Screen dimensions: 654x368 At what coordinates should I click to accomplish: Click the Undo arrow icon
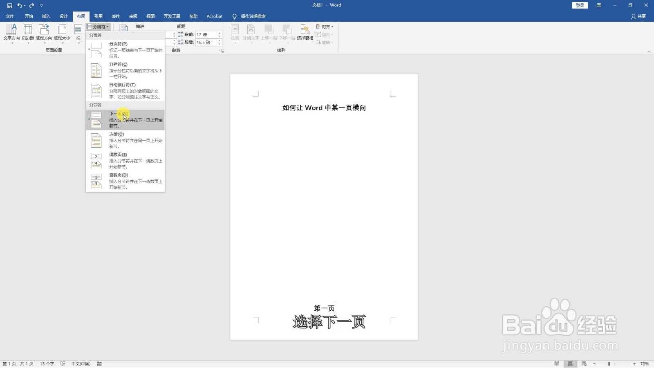click(19, 5)
